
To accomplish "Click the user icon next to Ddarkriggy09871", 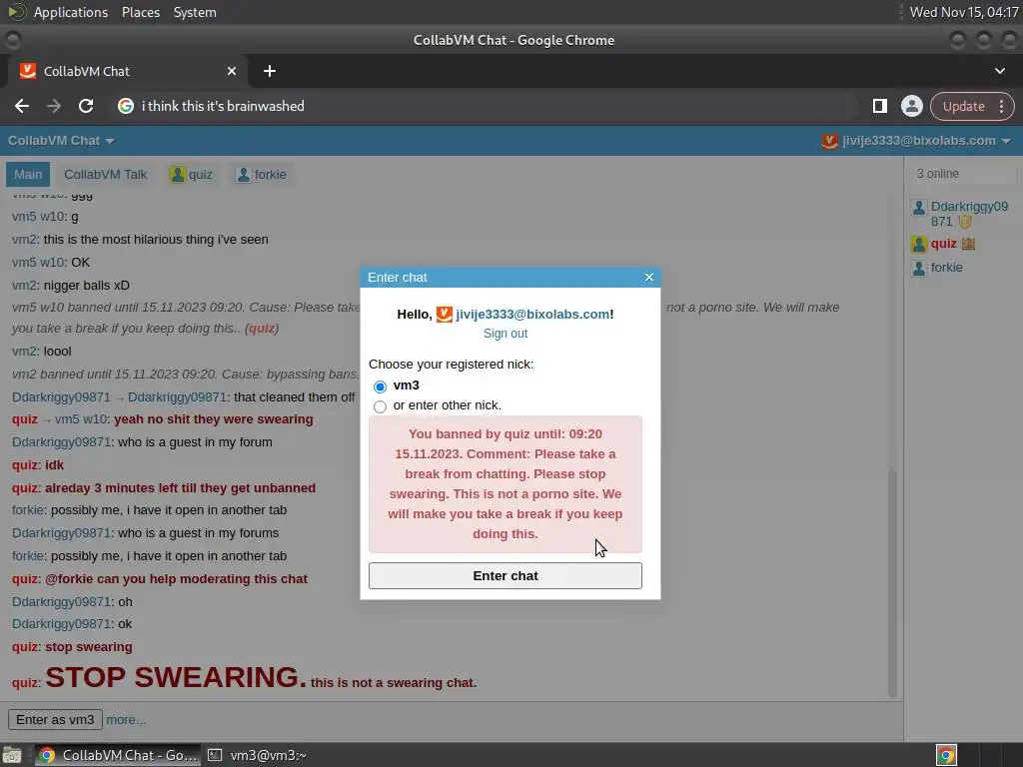I will pos(919,208).
